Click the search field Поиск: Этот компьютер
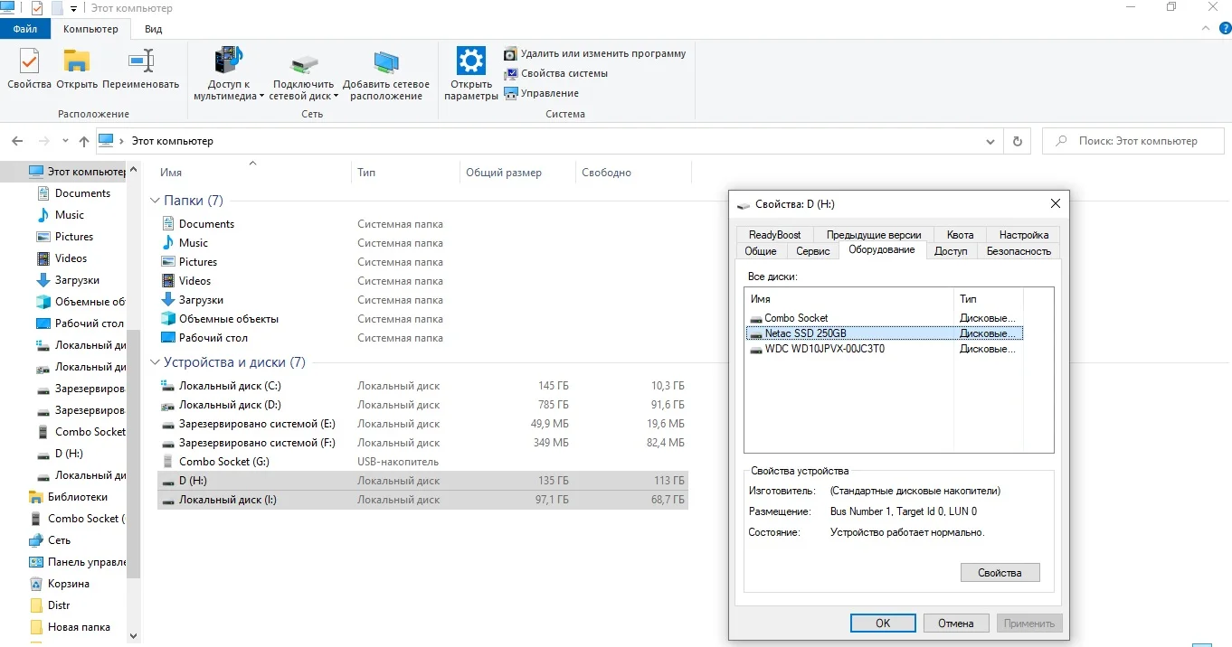 (1134, 141)
